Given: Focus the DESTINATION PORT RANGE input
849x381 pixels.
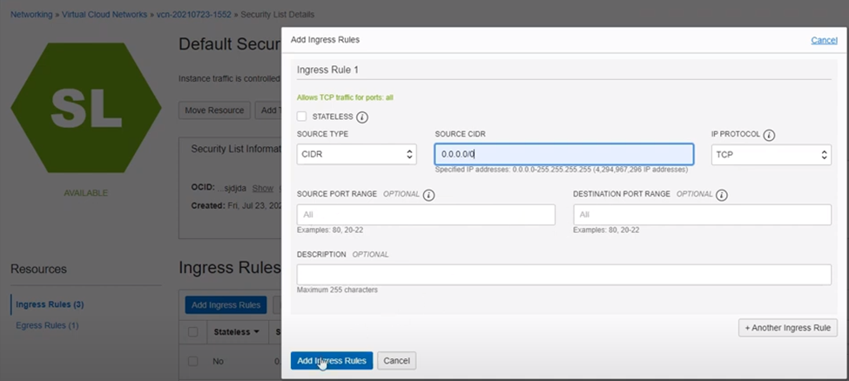Looking at the screenshot, I should tap(702, 214).
